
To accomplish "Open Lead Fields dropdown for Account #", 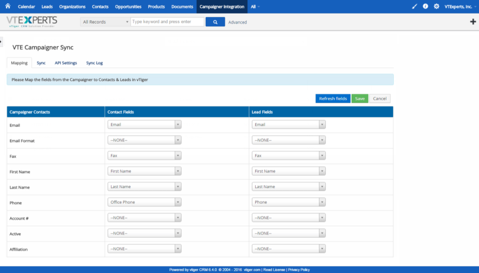I will [x=289, y=218].
